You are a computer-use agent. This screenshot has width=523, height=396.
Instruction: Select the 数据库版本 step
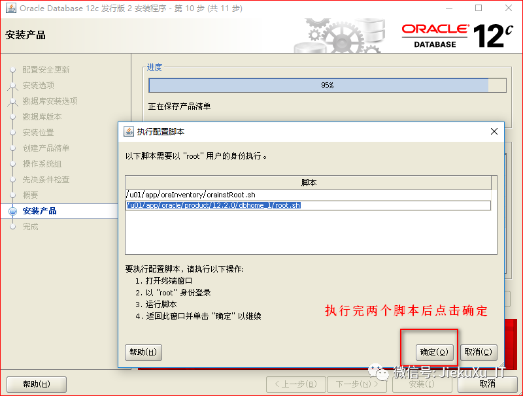(x=42, y=117)
